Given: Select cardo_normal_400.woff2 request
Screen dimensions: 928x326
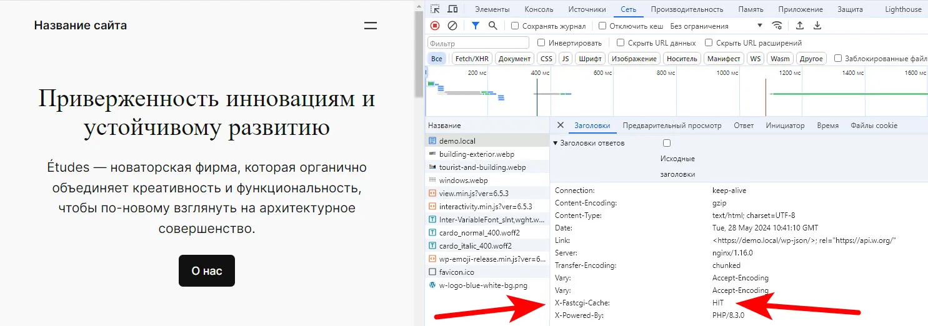Looking at the screenshot, I should [x=487, y=232].
